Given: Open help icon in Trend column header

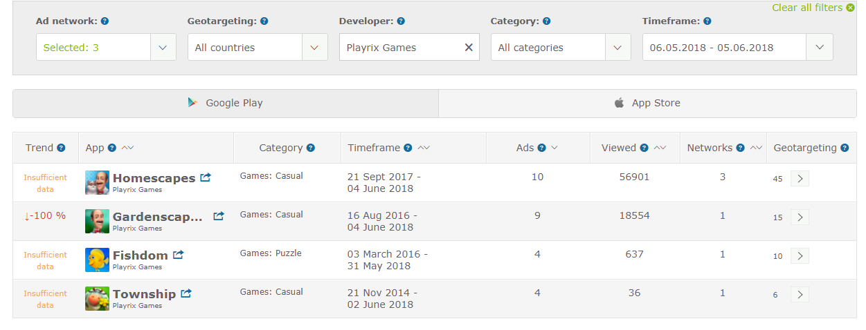Looking at the screenshot, I should click(61, 148).
